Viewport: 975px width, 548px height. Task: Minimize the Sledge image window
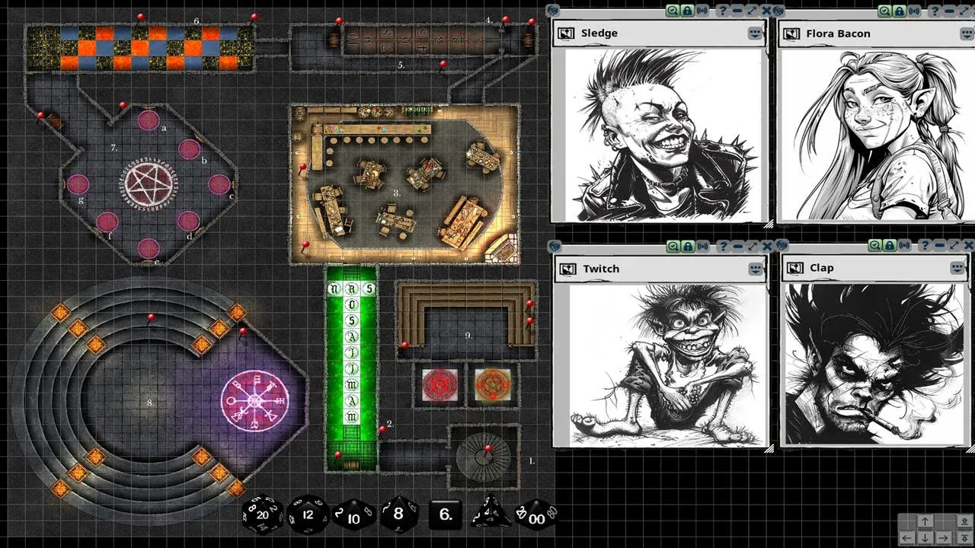point(737,11)
